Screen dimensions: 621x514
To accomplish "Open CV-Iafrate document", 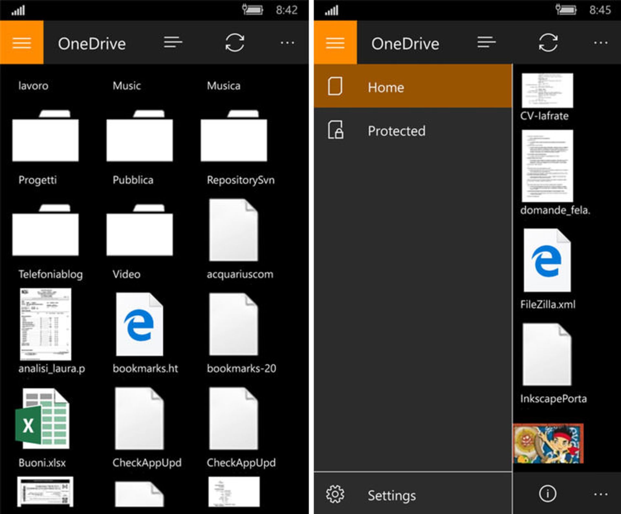I will tap(547, 91).
